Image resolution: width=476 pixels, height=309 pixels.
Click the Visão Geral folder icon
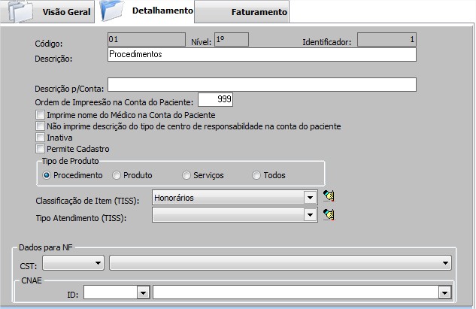pos(20,11)
